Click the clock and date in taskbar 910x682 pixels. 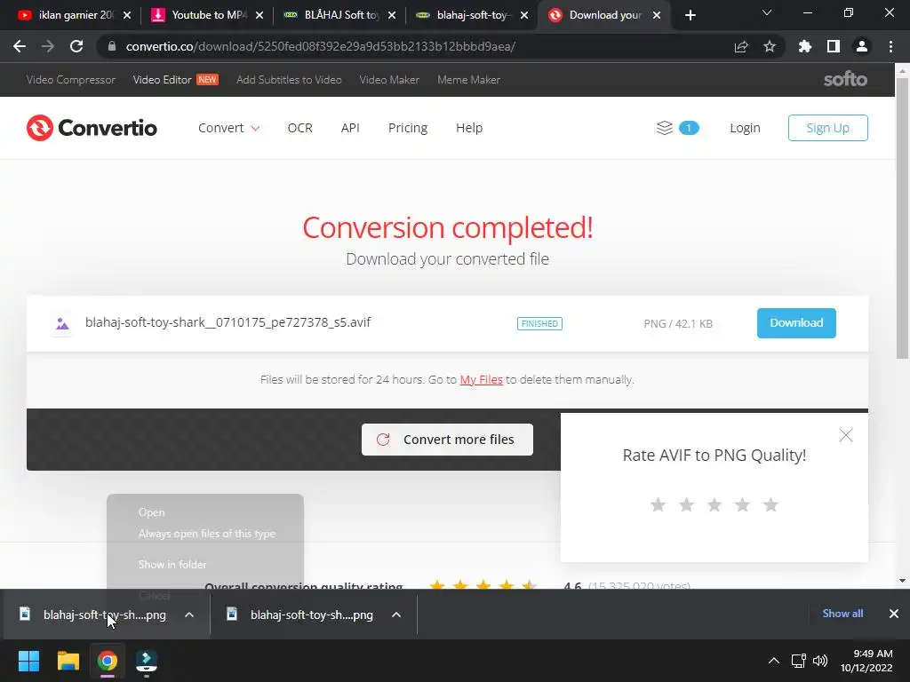[x=866, y=661]
